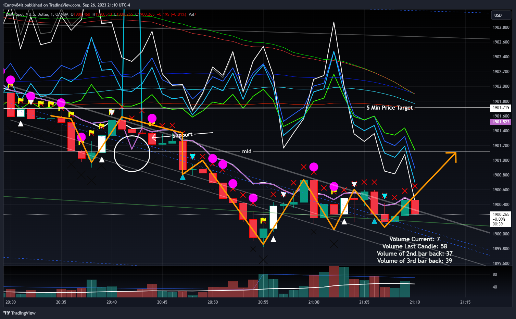This screenshot has height=319, width=516.
Task: Click the 1901.200 price scale value
Action: 501,146
